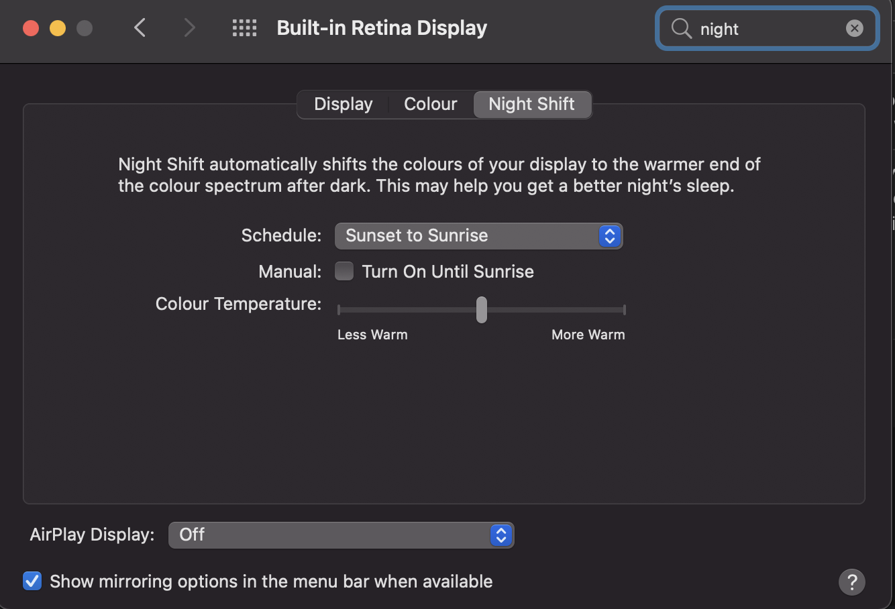Viewport: 895px width, 609px height.
Task: Click the 'Schedule:' label
Action: click(x=281, y=235)
